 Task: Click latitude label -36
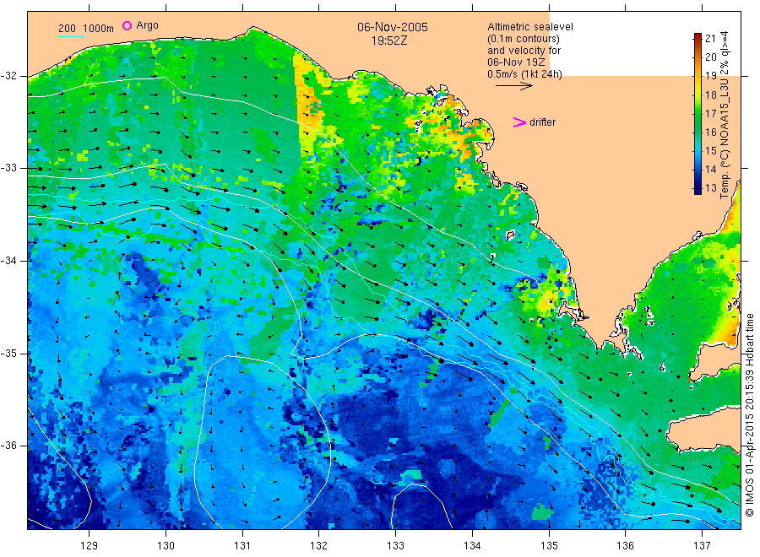coord(8,446)
